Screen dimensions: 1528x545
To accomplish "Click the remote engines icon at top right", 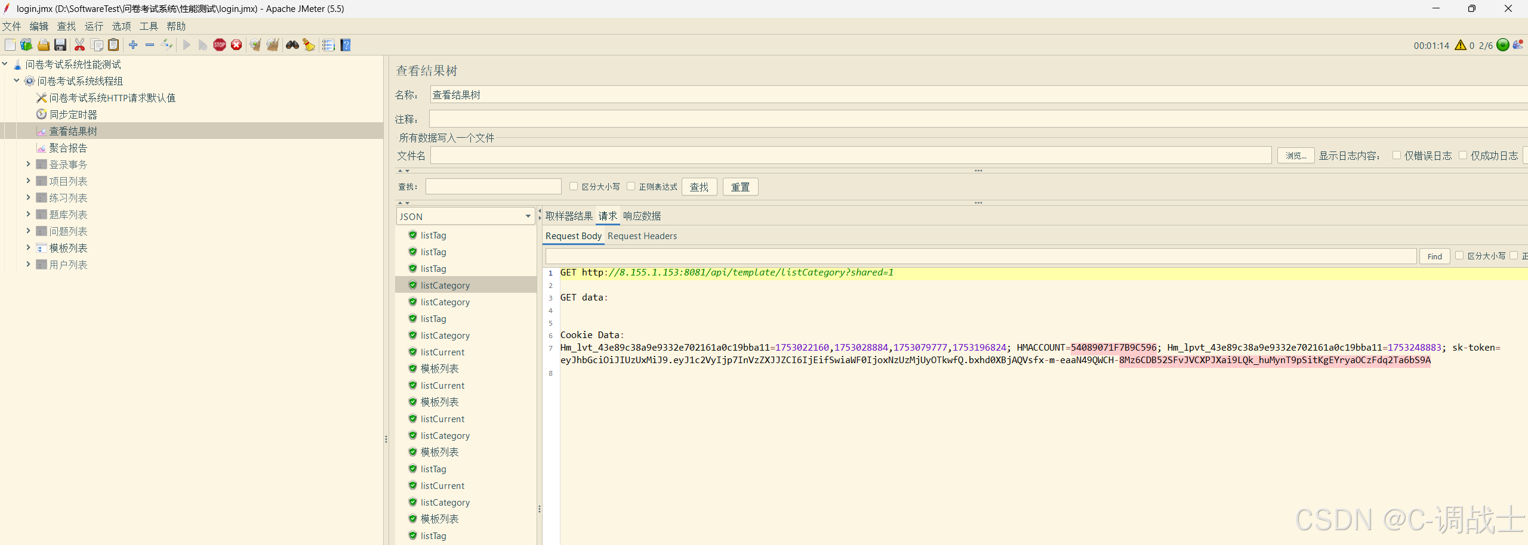I will click(1518, 45).
